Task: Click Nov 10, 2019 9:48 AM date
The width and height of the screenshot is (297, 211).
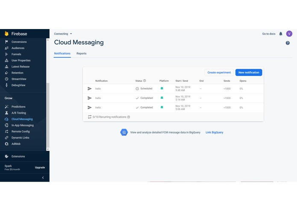Action: (x=183, y=88)
